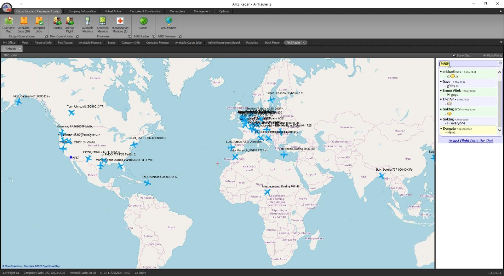Screen dimensions: 504x276
Task: Switch to the Company Finance tab
Action: [x=157, y=43]
